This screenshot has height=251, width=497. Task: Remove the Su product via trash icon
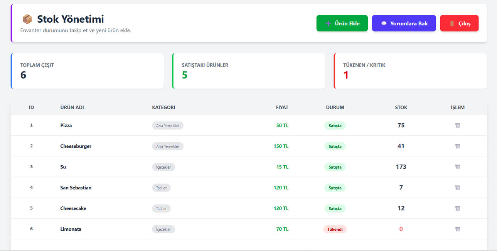click(x=457, y=167)
